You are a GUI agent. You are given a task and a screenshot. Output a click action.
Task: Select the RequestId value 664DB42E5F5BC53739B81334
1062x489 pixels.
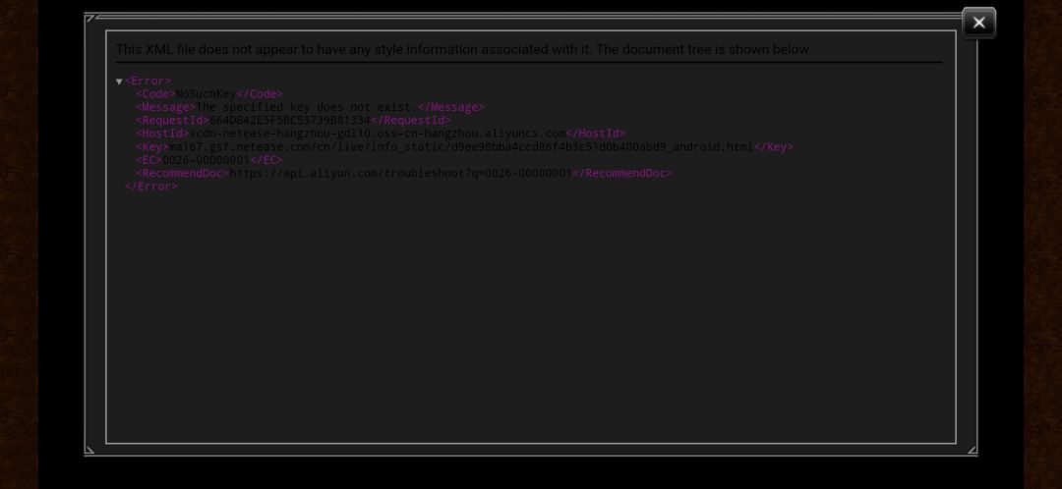[290, 121]
